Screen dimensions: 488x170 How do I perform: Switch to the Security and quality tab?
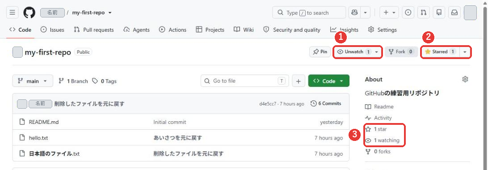[x=292, y=30]
